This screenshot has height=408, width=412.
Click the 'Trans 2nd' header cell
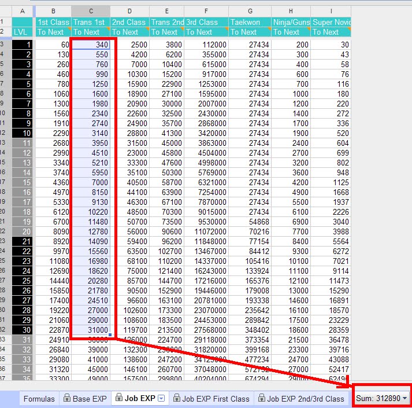pos(166,22)
